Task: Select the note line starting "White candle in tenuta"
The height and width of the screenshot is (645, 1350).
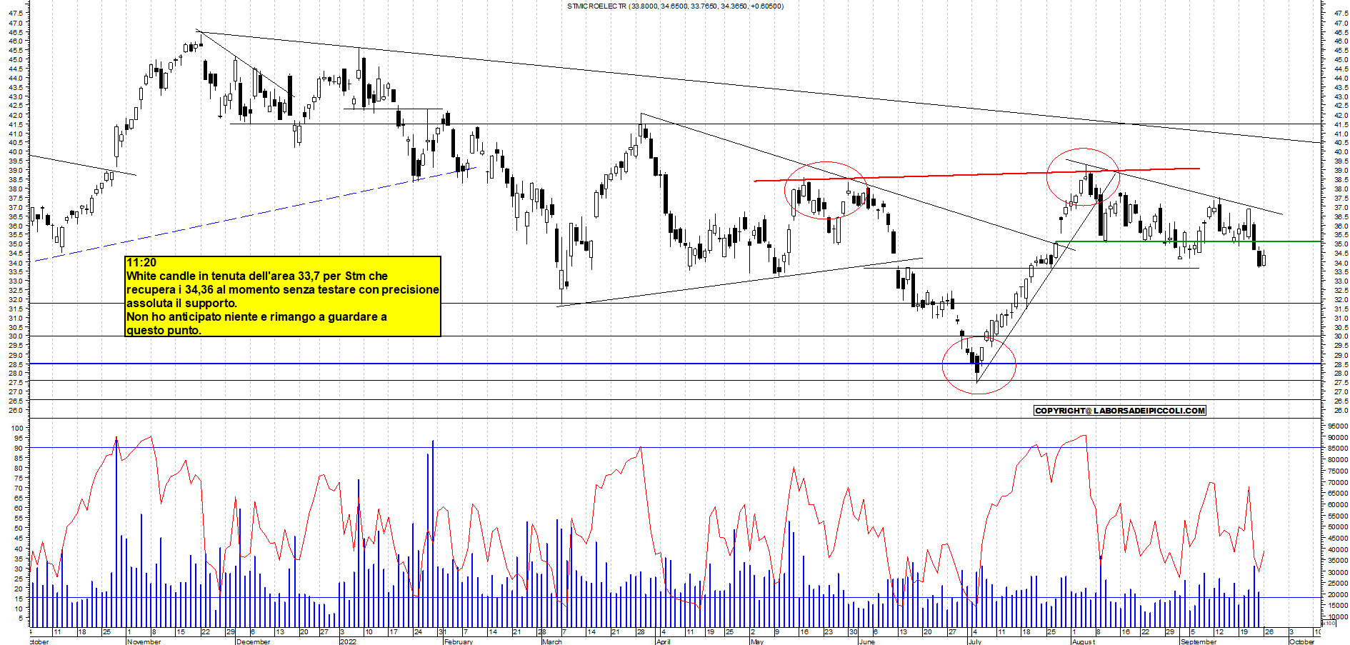Action: click(257, 276)
